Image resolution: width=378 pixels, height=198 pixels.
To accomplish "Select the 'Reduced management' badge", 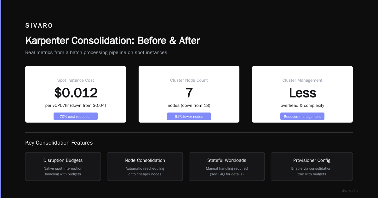I will pyautogui.click(x=302, y=116).
